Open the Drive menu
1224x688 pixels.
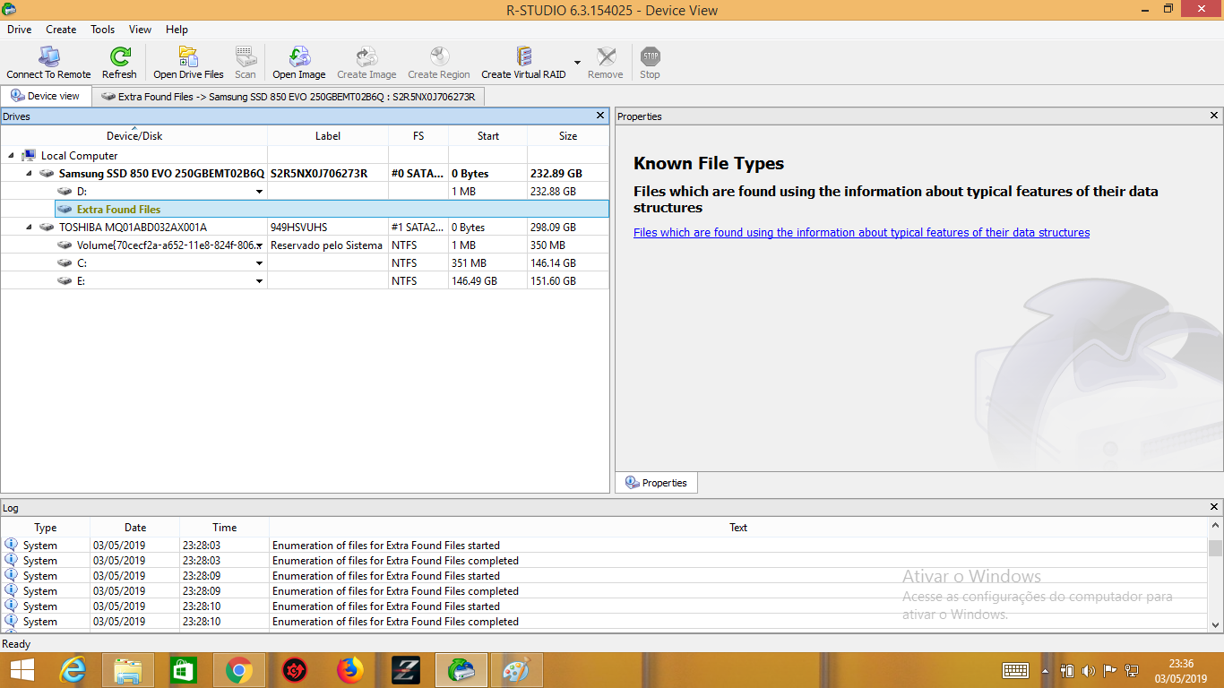click(x=20, y=30)
